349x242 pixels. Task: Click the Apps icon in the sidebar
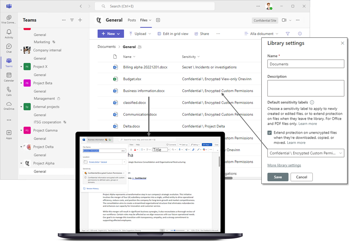[9, 134]
